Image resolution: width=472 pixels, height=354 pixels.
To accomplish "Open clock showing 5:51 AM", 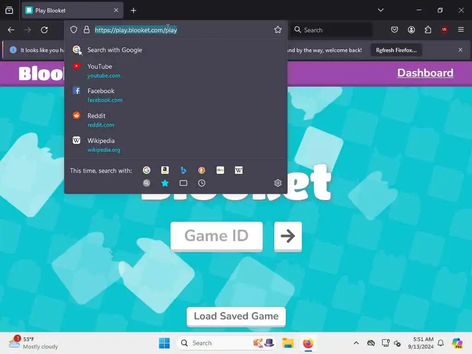I will coord(421,343).
